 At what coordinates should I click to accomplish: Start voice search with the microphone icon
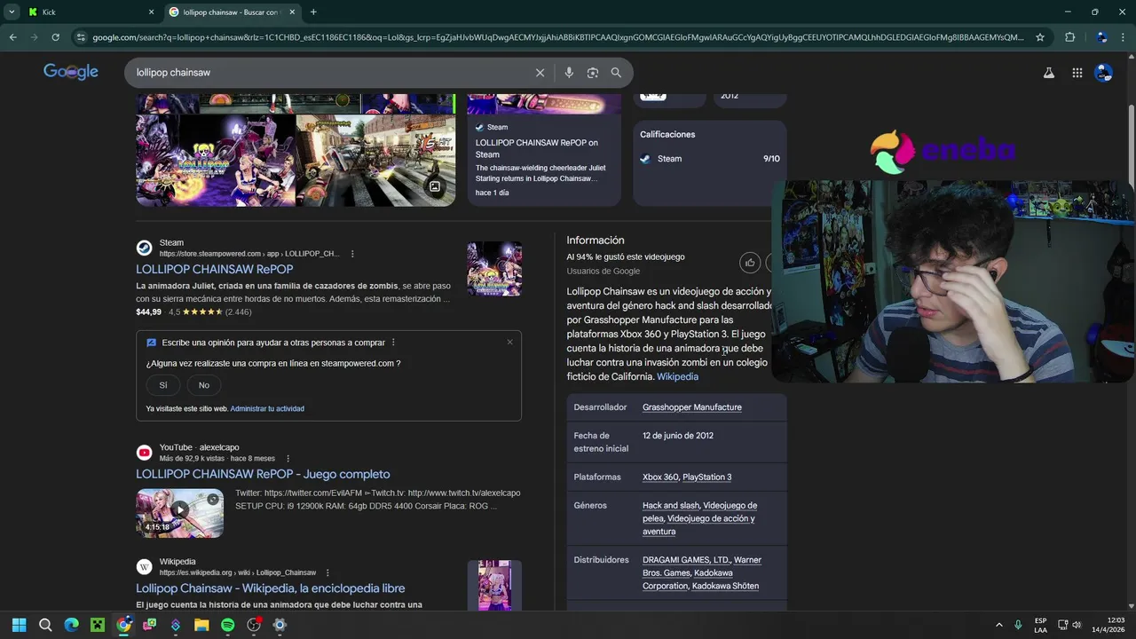point(569,73)
